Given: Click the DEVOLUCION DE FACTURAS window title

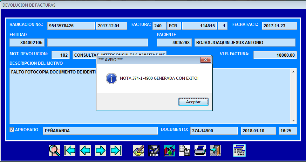Looking at the screenshot, I should pyautogui.click(x=29, y=5).
